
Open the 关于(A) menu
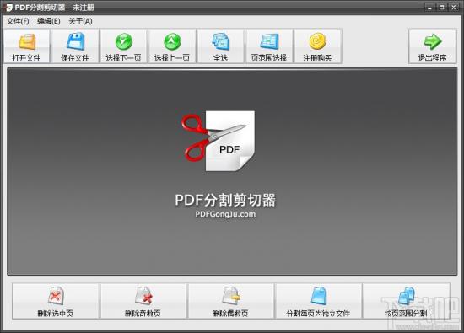click(80, 21)
